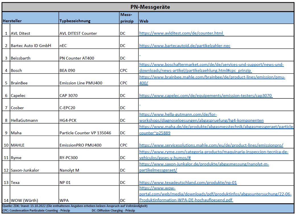Follow the Maha particle-counter link

tap(216, 130)
